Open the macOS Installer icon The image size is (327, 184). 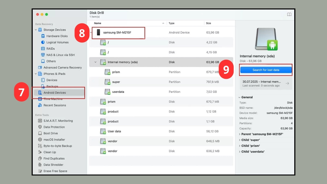coord(40,140)
